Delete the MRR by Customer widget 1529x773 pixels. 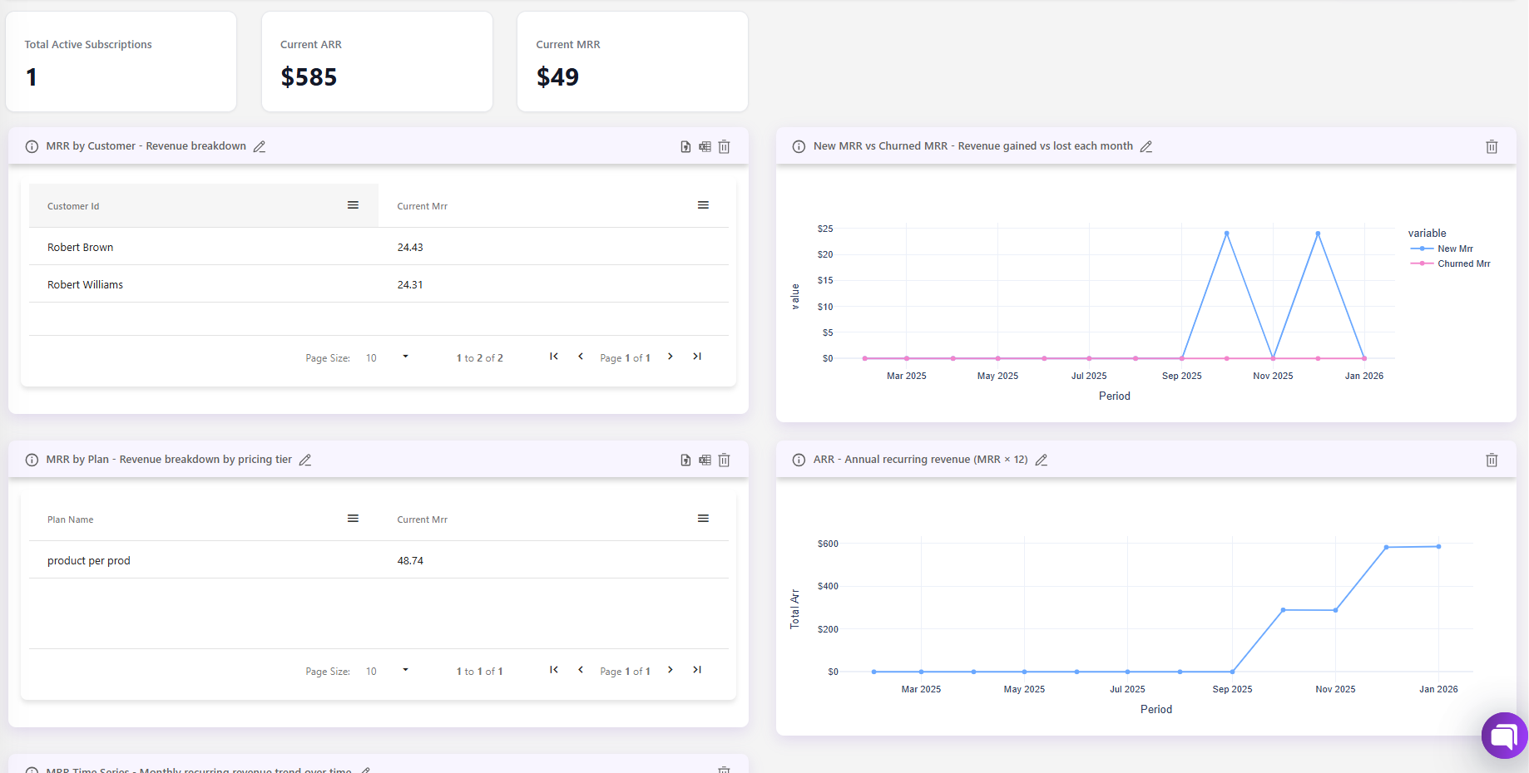coord(724,146)
